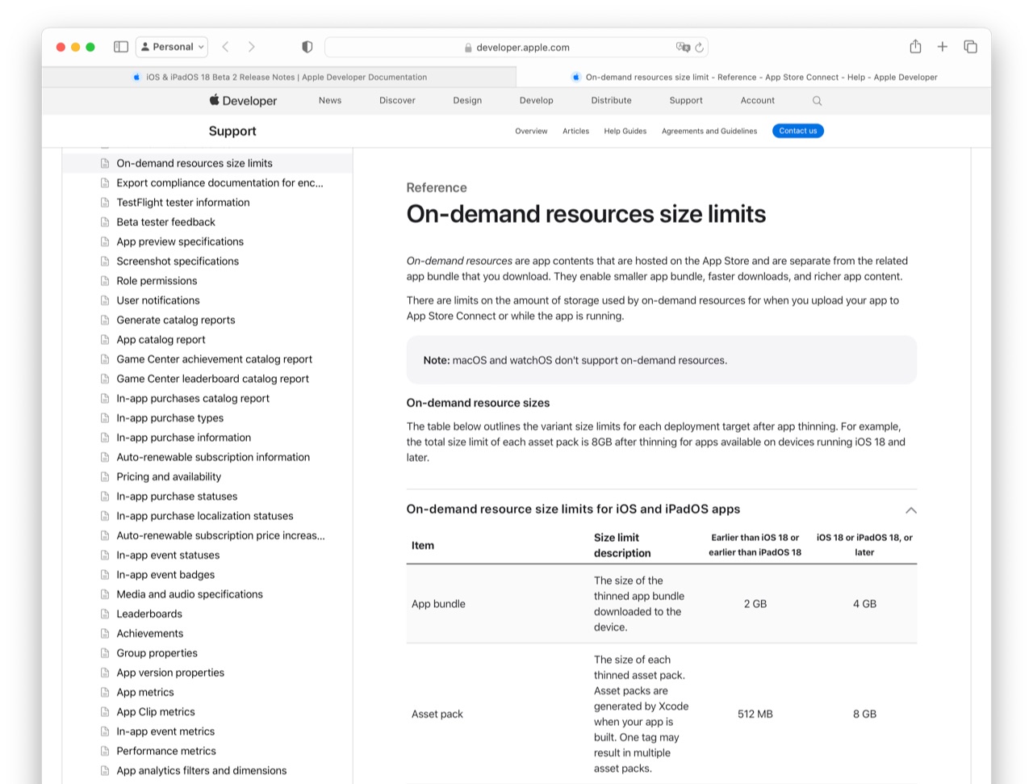Image resolution: width=1033 pixels, height=784 pixels.
Task: Click document icon beside Group properties
Action: point(104,653)
